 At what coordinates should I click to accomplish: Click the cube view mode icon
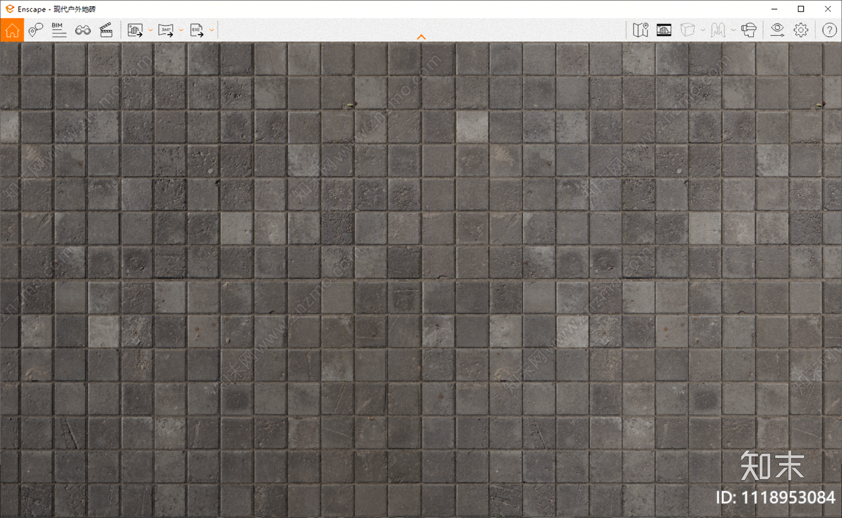[x=687, y=30]
